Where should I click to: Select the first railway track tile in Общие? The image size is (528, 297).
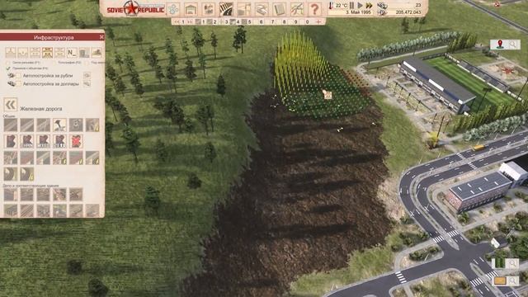coord(11,125)
